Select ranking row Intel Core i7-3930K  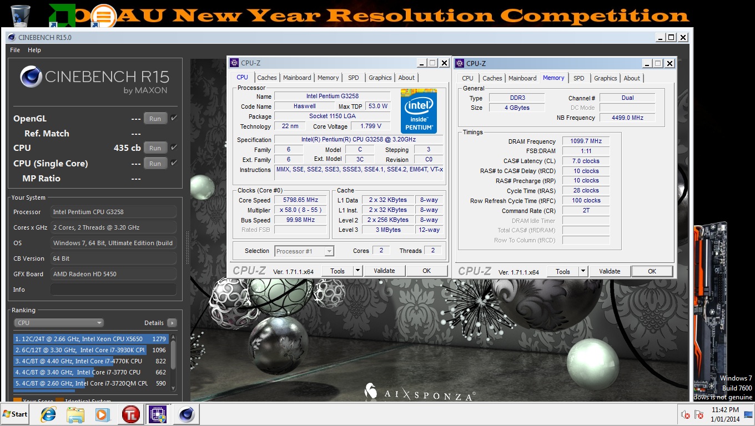[x=91, y=350]
